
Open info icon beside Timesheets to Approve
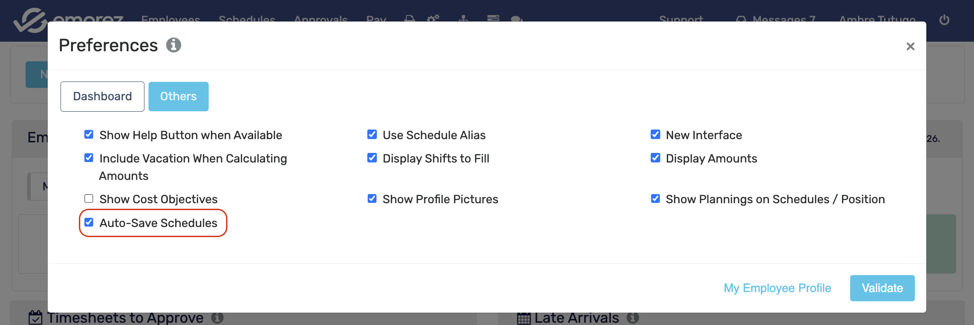217,317
